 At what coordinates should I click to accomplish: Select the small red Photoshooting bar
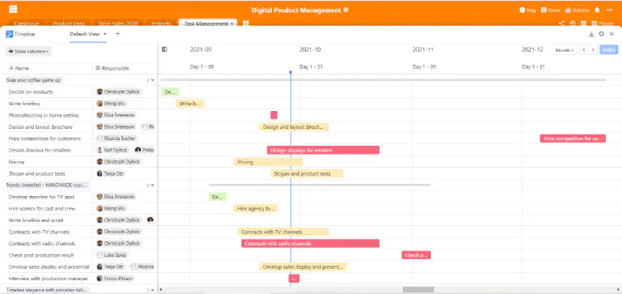pos(274,115)
